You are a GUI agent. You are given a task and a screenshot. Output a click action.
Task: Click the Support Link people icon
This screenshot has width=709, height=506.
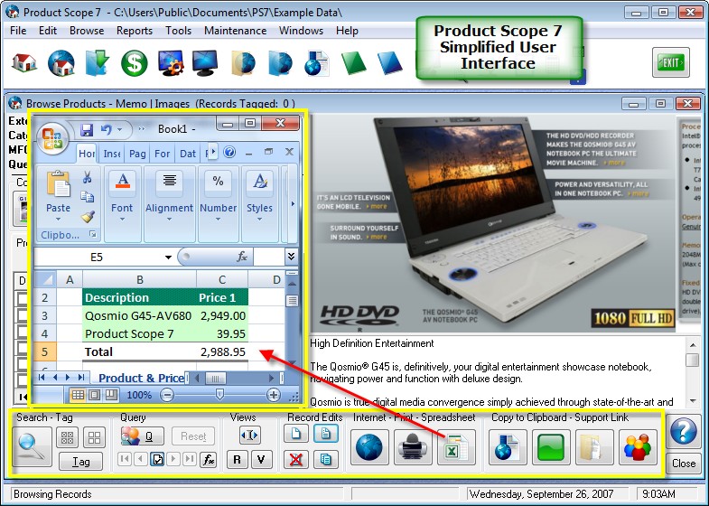638,447
